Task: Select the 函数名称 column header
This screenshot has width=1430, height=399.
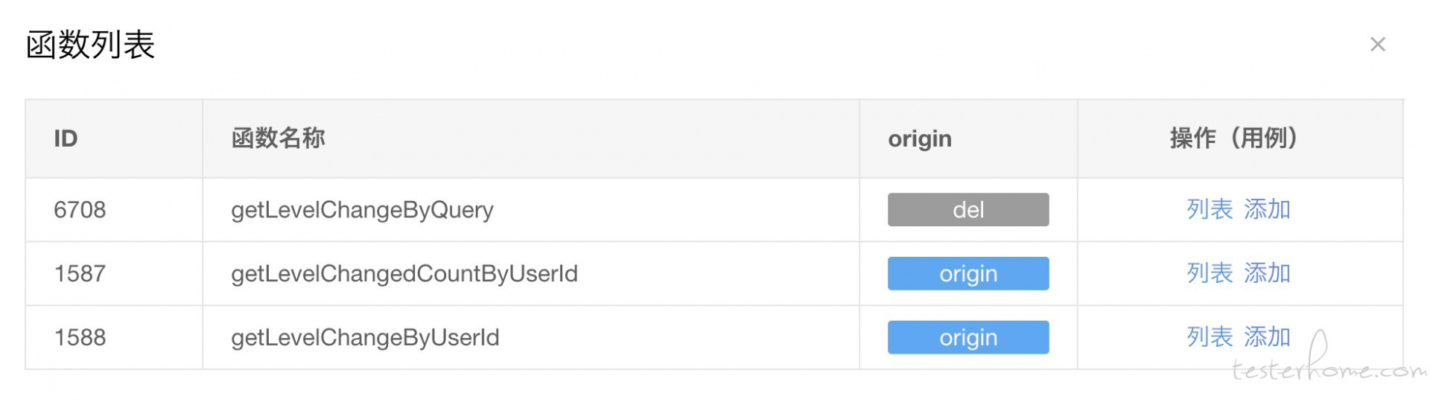Action: coord(278,138)
